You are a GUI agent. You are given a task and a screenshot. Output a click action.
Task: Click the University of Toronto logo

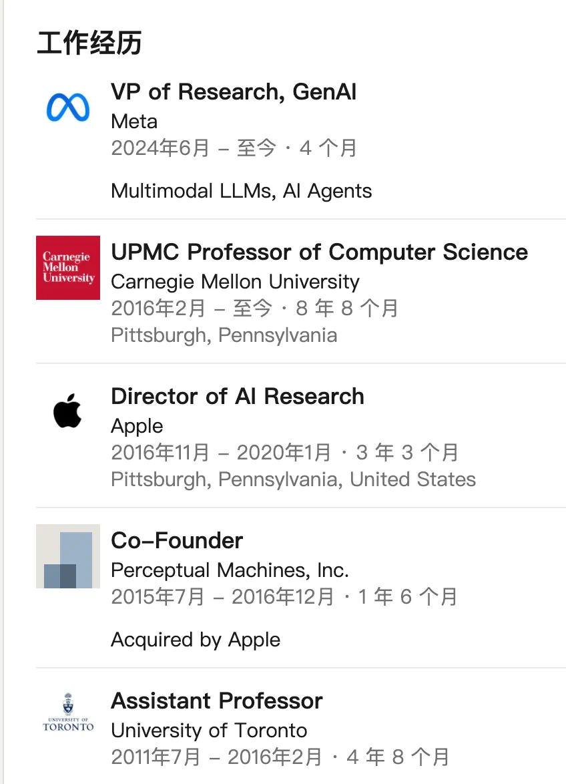[68, 714]
